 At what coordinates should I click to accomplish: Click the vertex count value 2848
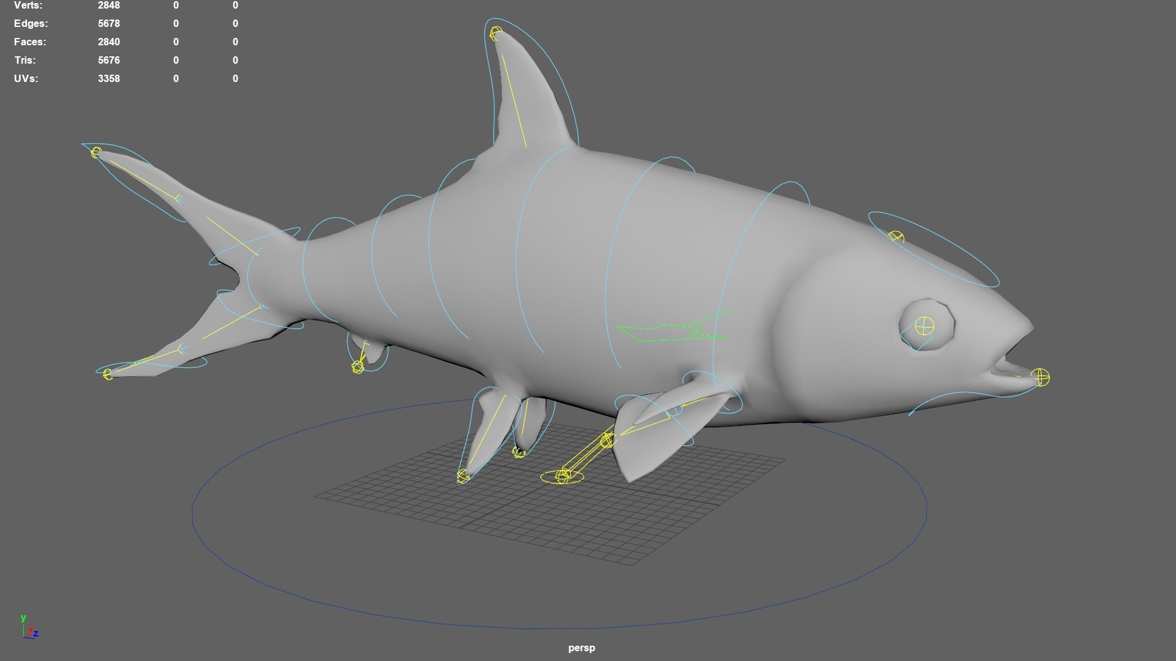[109, 5]
